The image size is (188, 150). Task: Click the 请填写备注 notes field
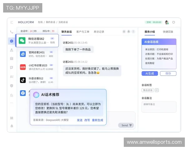pyautogui.click(x=159, y=107)
